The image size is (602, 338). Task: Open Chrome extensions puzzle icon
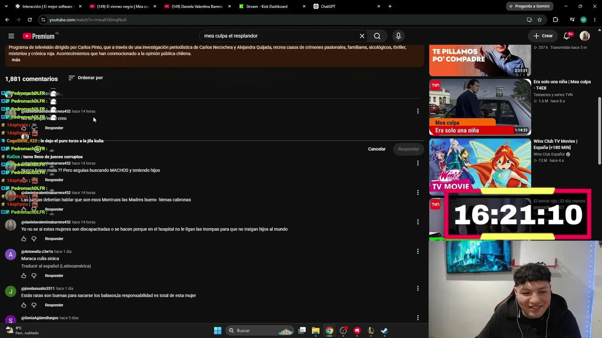click(x=555, y=20)
